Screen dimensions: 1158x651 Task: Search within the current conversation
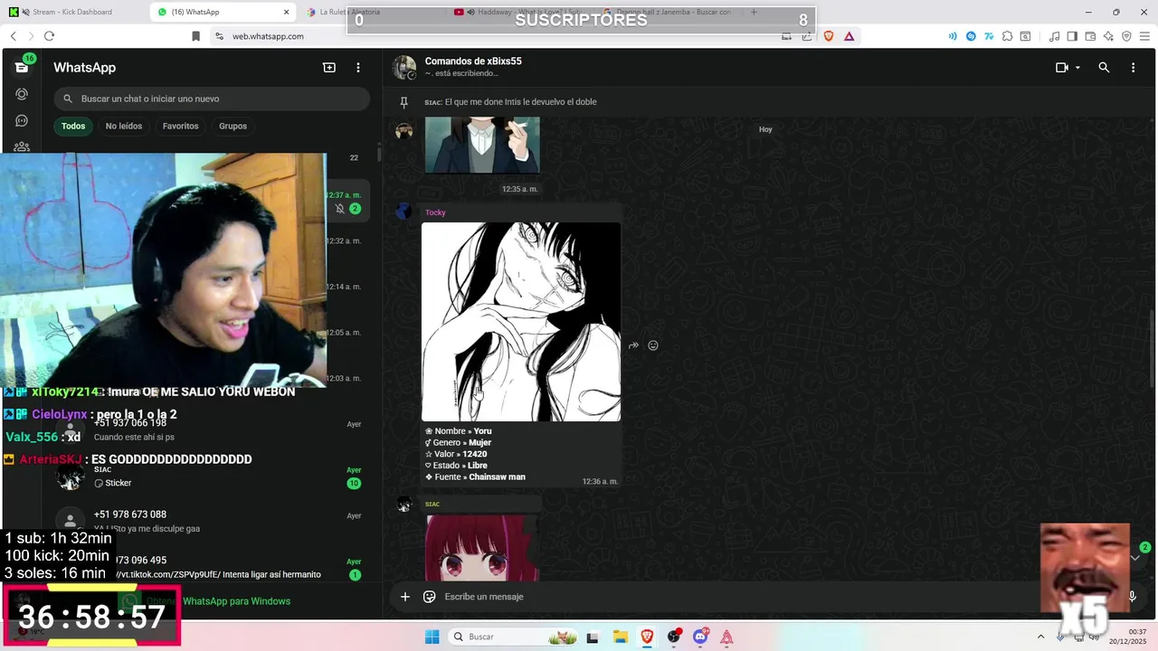(x=1104, y=68)
